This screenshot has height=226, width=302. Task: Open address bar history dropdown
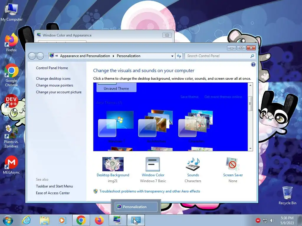click(172, 56)
